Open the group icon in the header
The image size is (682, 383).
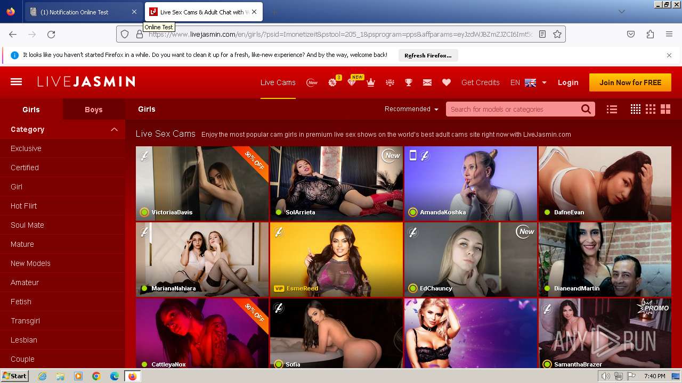point(390,82)
